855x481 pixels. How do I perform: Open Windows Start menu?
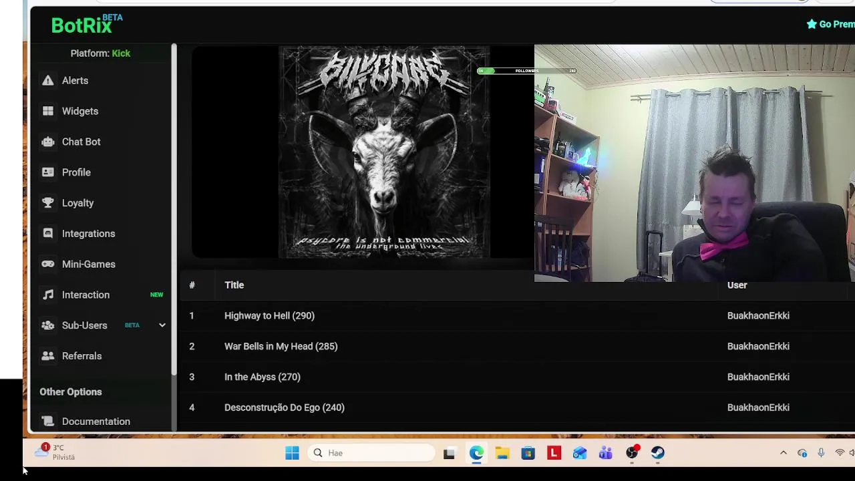point(292,453)
